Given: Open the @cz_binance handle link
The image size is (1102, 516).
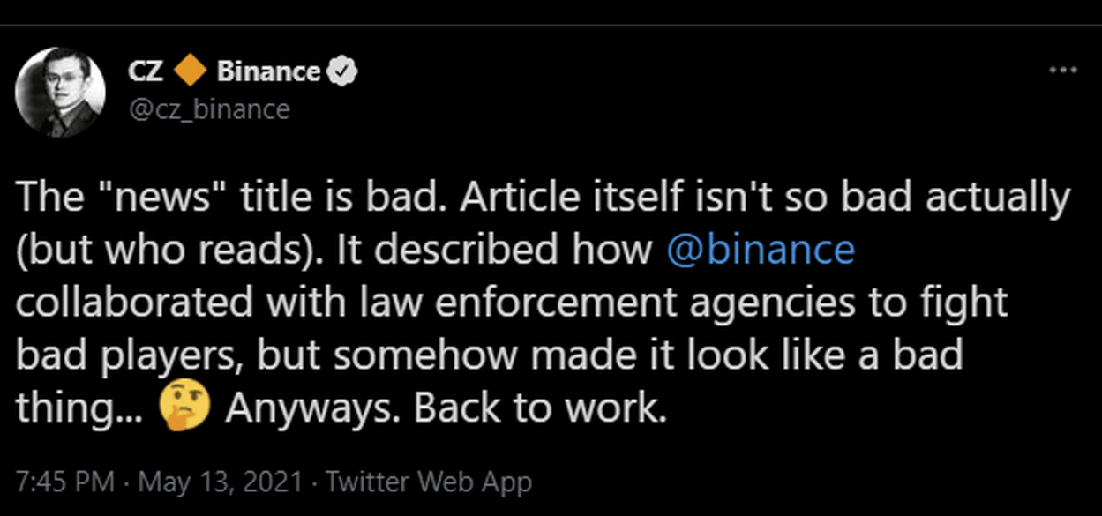Looking at the screenshot, I should click(x=208, y=108).
